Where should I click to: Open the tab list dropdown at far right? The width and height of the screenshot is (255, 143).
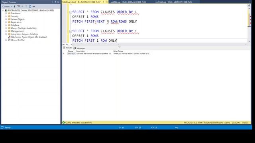point(250,2)
